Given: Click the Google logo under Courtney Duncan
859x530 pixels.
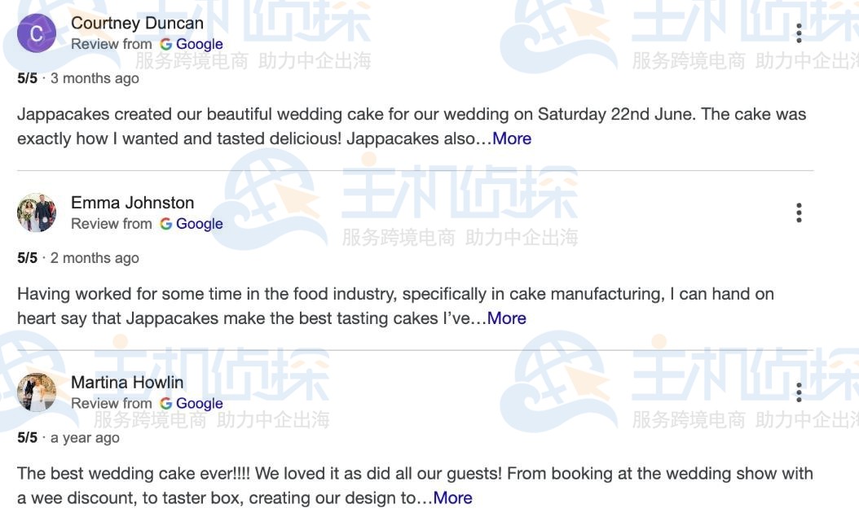Looking at the screenshot, I should click(165, 44).
